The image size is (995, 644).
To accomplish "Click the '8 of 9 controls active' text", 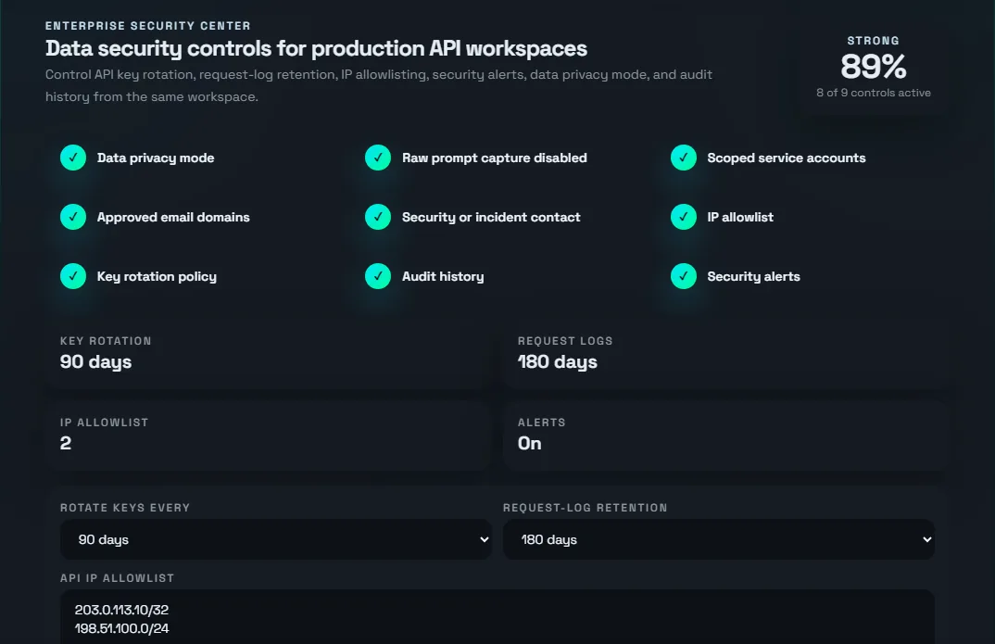I will 873,93.
